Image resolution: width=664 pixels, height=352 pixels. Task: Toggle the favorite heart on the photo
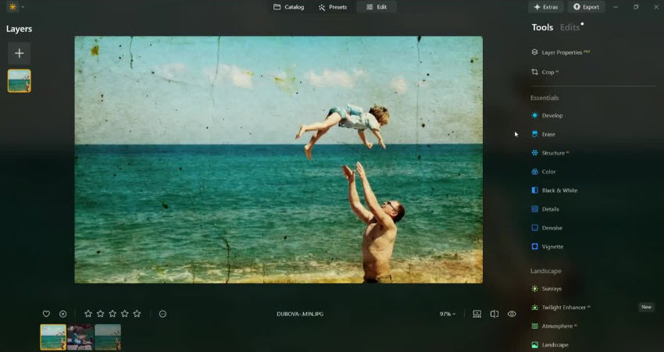[x=46, y=314]
